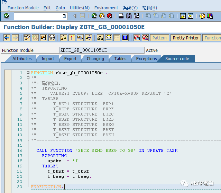The image size is (221, 193).
Task: Set a session breakpoint with the stop icon
Action: click(x=137, y=38)
